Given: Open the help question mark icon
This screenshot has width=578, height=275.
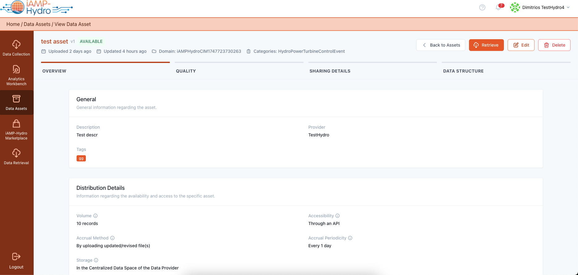Looking at the screenshot, I should pos(482,7).
